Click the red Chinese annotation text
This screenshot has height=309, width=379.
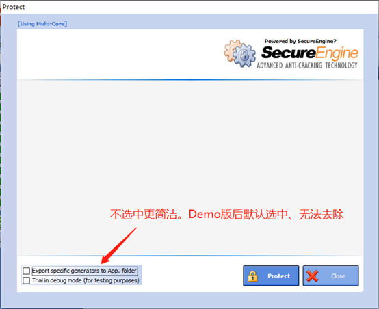tap(226, 214)
